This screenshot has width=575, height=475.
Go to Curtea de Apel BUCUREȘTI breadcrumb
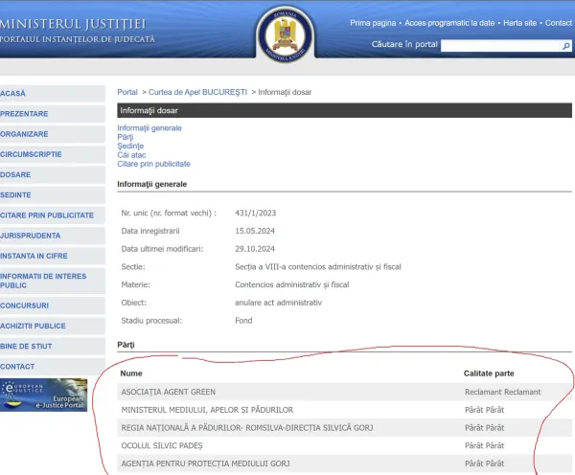(197, 92)
